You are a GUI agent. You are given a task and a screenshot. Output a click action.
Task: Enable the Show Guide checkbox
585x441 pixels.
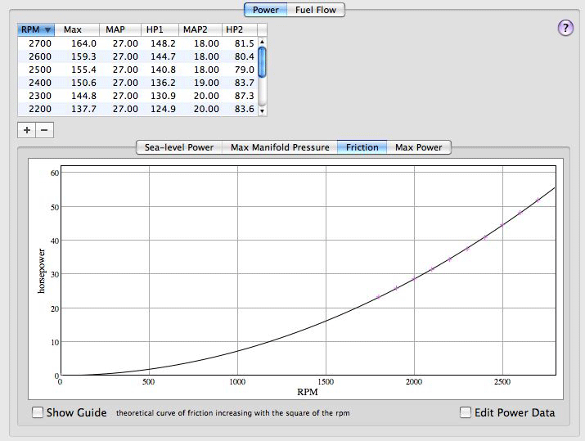coord(38,412)
